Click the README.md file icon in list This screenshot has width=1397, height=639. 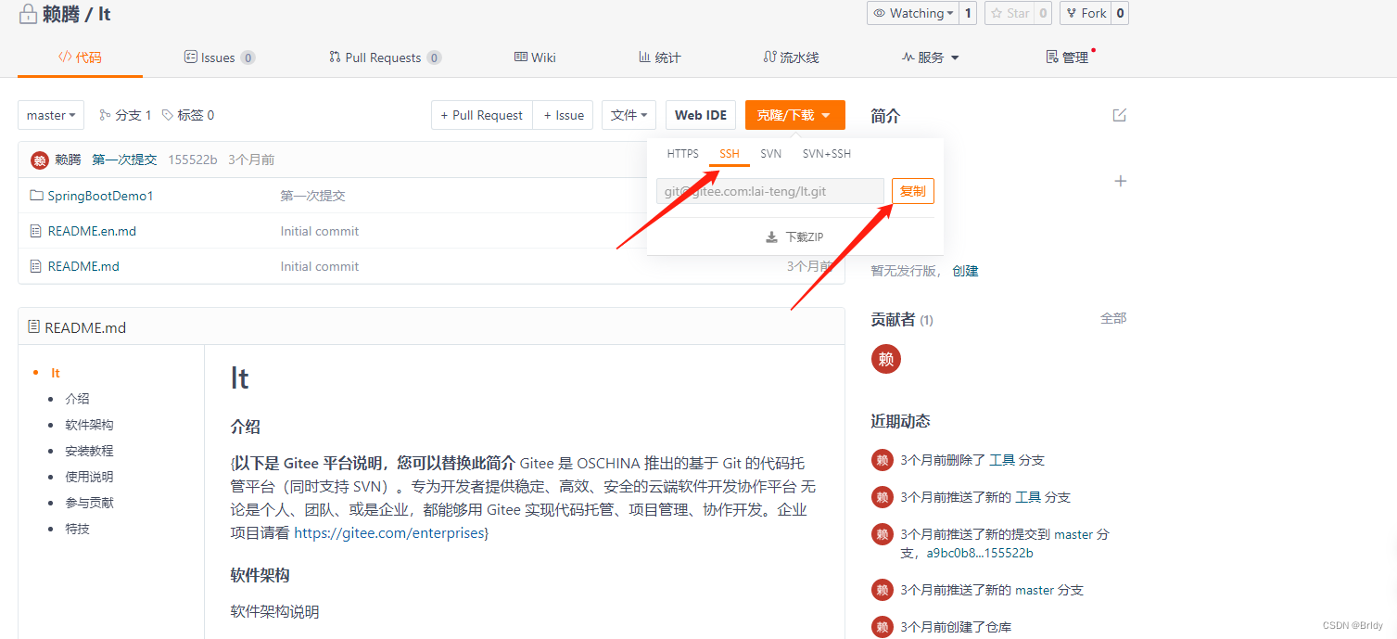(36, 266)
